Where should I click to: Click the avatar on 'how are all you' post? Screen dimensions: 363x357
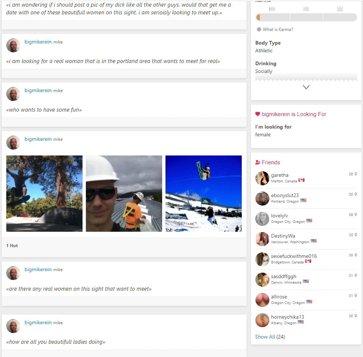pos(13,326)
